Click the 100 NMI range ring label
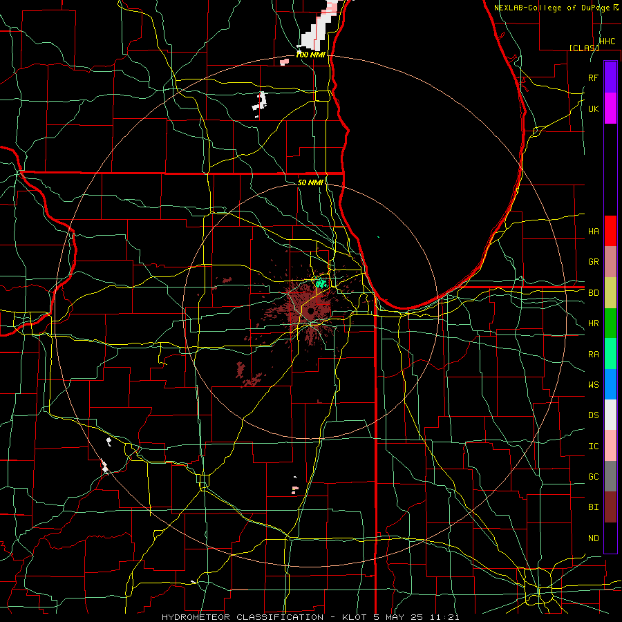Image resolution: width=622 pixels, height=622 pixels. [310, 55]
